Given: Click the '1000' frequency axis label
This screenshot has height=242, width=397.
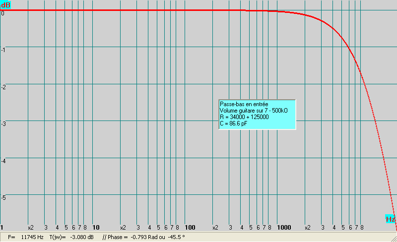Looking at the screenshot, I should click(x=284, y=228).
